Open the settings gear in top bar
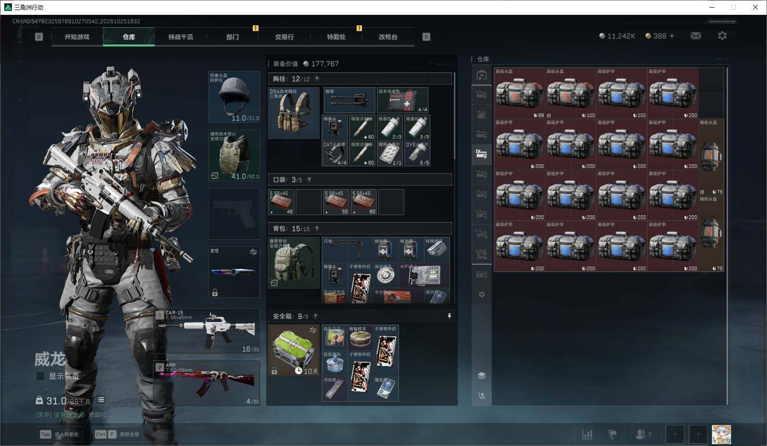Viewport: 767px width, 446px height. [x=722, y=36]
